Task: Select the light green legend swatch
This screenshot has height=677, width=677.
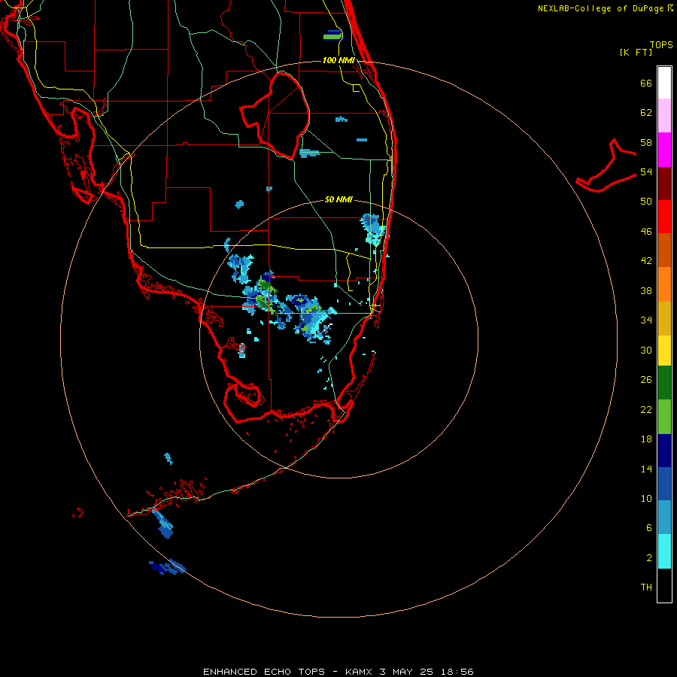Action: pos(664,417)
